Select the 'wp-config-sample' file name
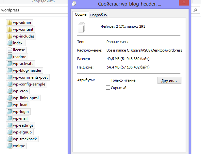The height and width of the screenshot is (154, 201). tap(29, 84)
